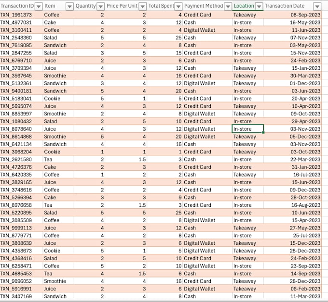This screenshot has width=328, height=302.
Task: Select the date cell 08-Sep-2023
Action: coord(292,15)
